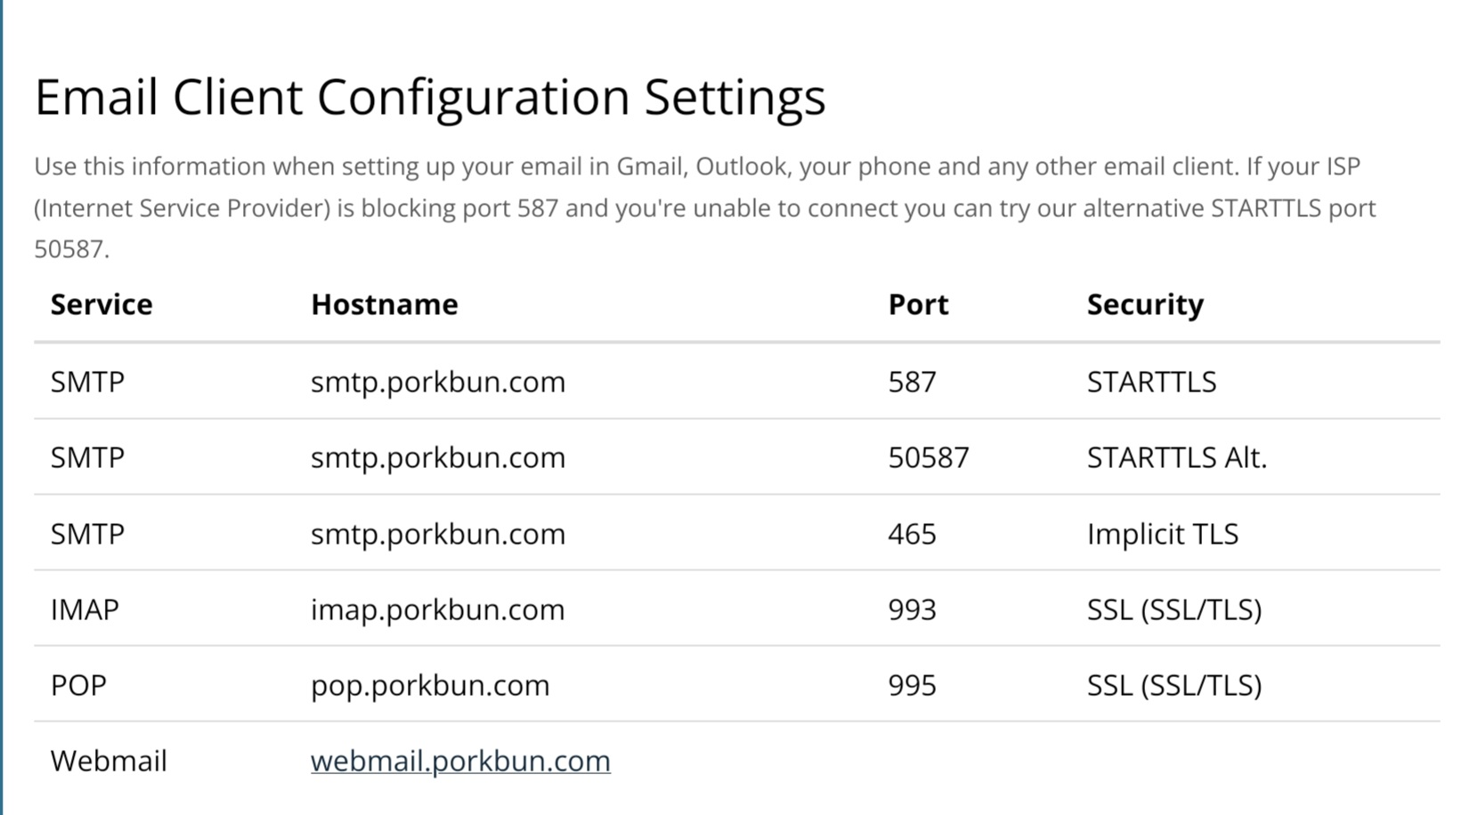Image resolution: width=1470 pixels, height=815 pixels.
Task: Click the port value 587
Action: tap(913, 382)
